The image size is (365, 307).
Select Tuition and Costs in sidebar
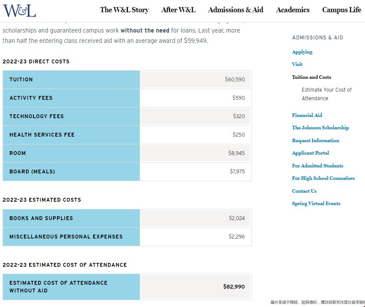click(311, 77)
